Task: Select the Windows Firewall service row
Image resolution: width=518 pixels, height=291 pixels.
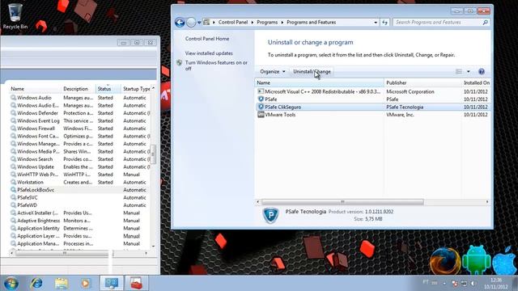Action: [79, 129]
